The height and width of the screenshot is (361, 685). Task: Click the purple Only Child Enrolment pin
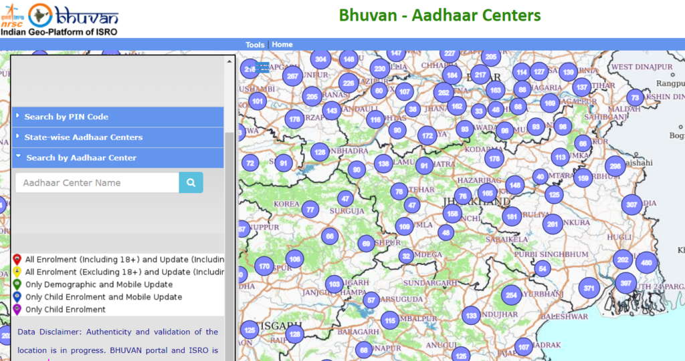[x=17, y=310]
